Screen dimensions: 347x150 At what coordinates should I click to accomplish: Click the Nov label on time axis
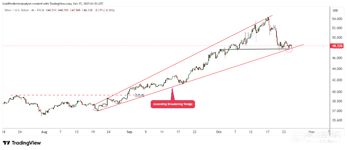click(312, 132)
